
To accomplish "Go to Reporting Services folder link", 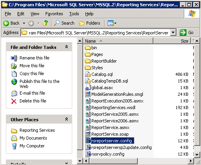I will pos(37,130).
